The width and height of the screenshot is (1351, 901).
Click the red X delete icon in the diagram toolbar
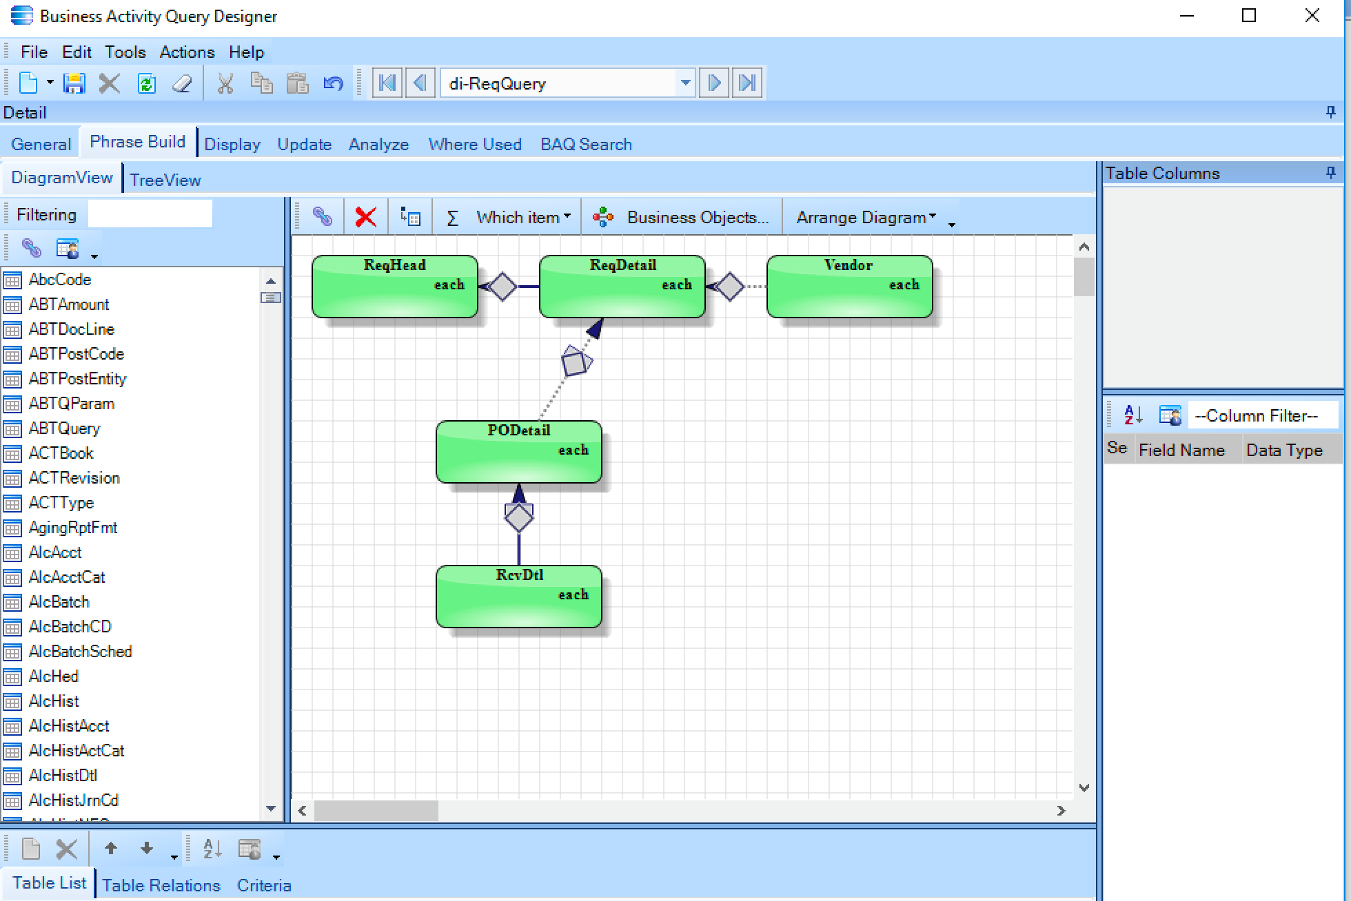click(x=365, y=218)
